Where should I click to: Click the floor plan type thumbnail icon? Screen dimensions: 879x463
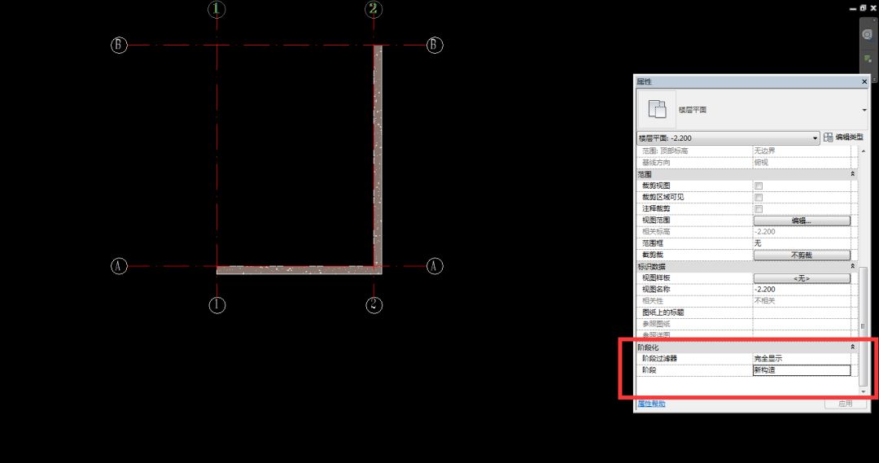tap(657, 109)
